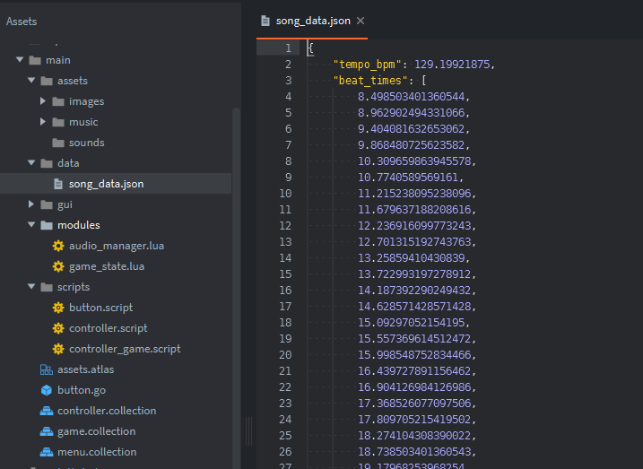Click the collection icon beside menu.collection
Screen dimensions: 643x469
(x=48, y=452)
